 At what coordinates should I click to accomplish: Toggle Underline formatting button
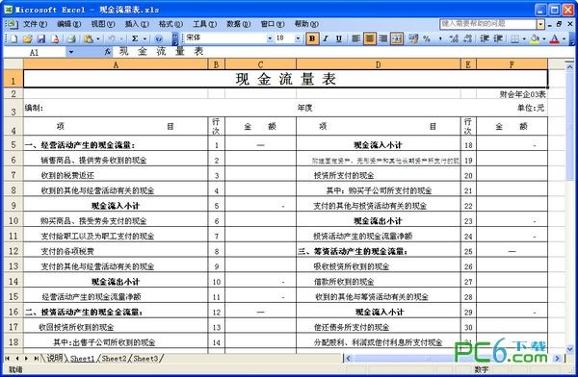click(339, 38)
